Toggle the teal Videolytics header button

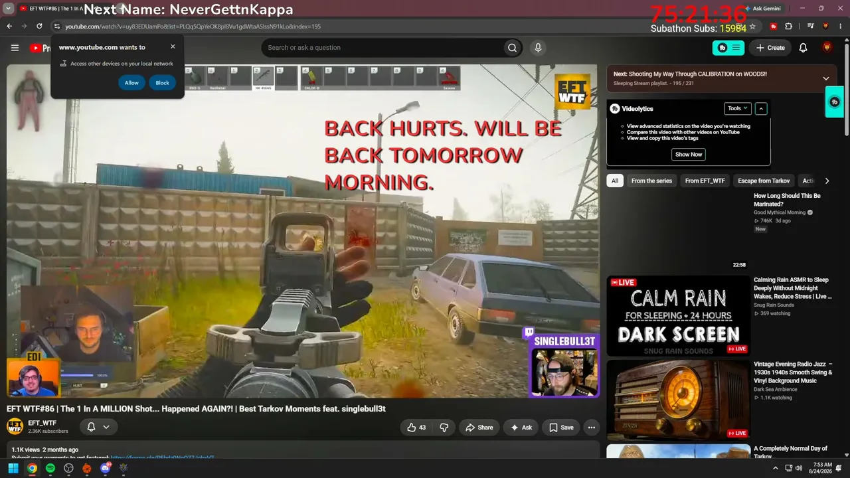728,48
